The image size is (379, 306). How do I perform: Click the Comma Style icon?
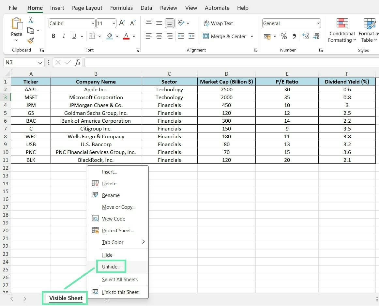[294, 36]
